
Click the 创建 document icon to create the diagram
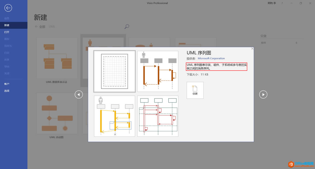(x=195, y=90)
